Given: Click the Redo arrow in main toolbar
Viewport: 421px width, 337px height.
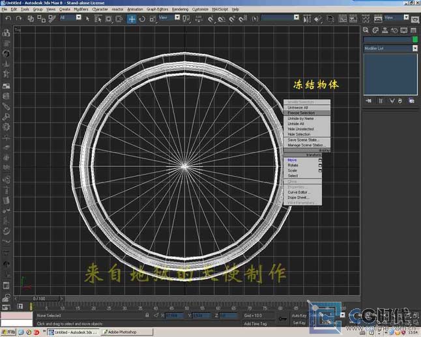Looking at the screenshot, I should click(18, 18).
